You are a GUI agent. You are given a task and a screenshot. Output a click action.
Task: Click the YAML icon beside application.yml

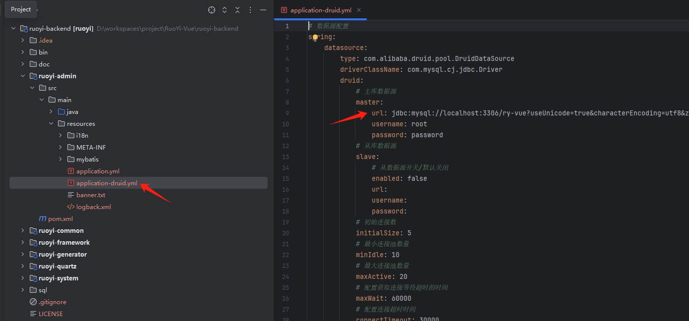(x=71, y=171)
